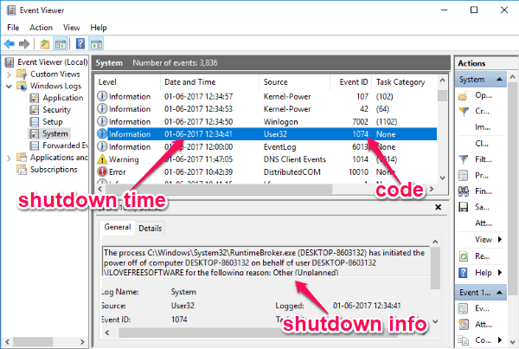Sort by the Date and Time column header
Screen dimensions: 519x349
coord(210,82)
